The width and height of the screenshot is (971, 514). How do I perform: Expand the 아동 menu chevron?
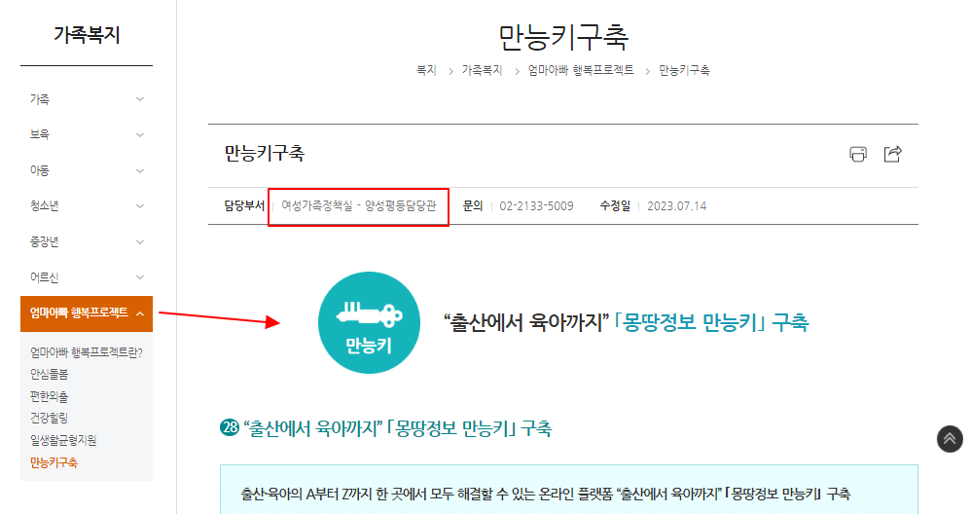pos(140,171)
